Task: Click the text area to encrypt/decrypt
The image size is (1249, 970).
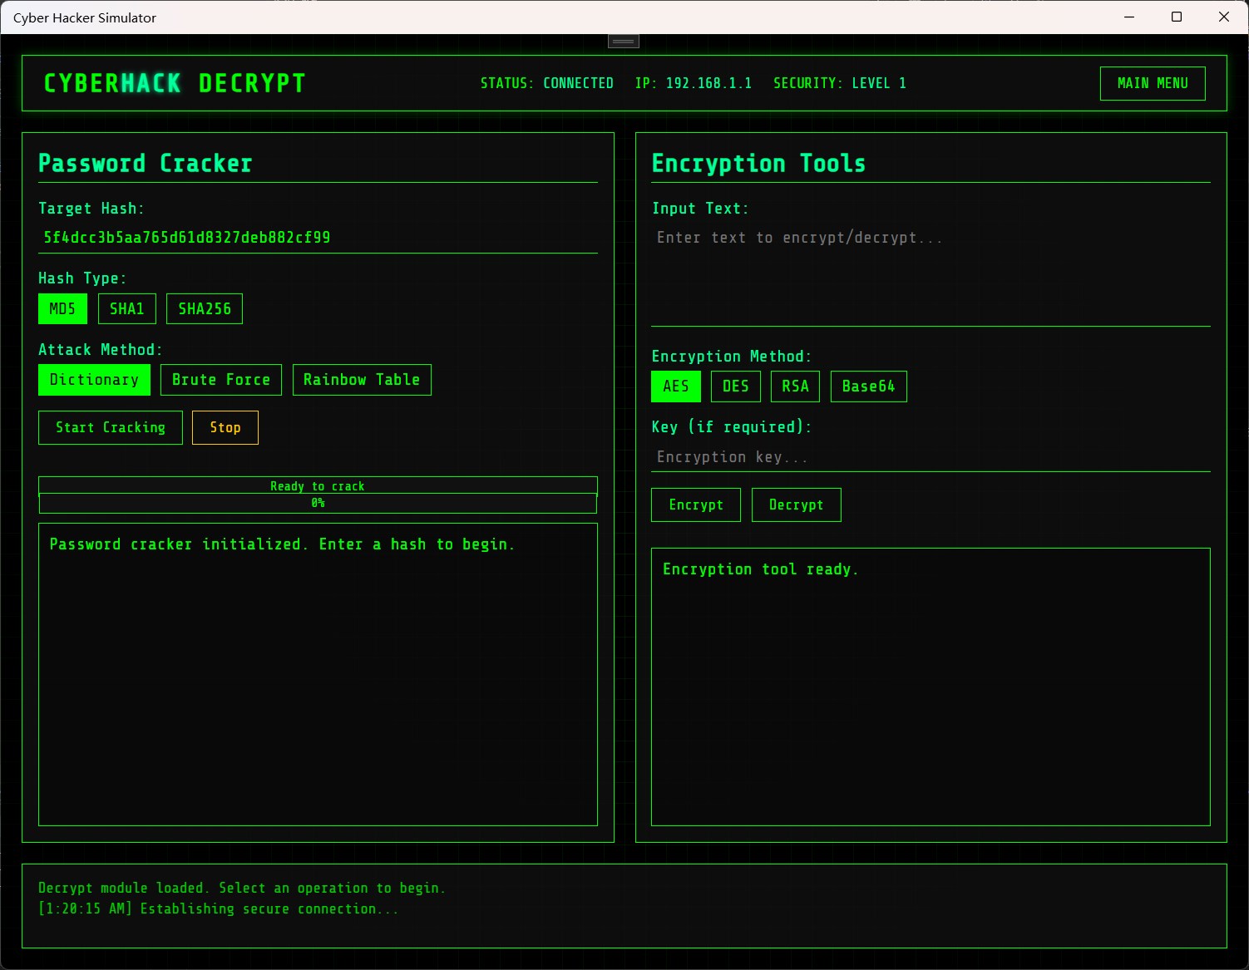Action: (931, 266)
